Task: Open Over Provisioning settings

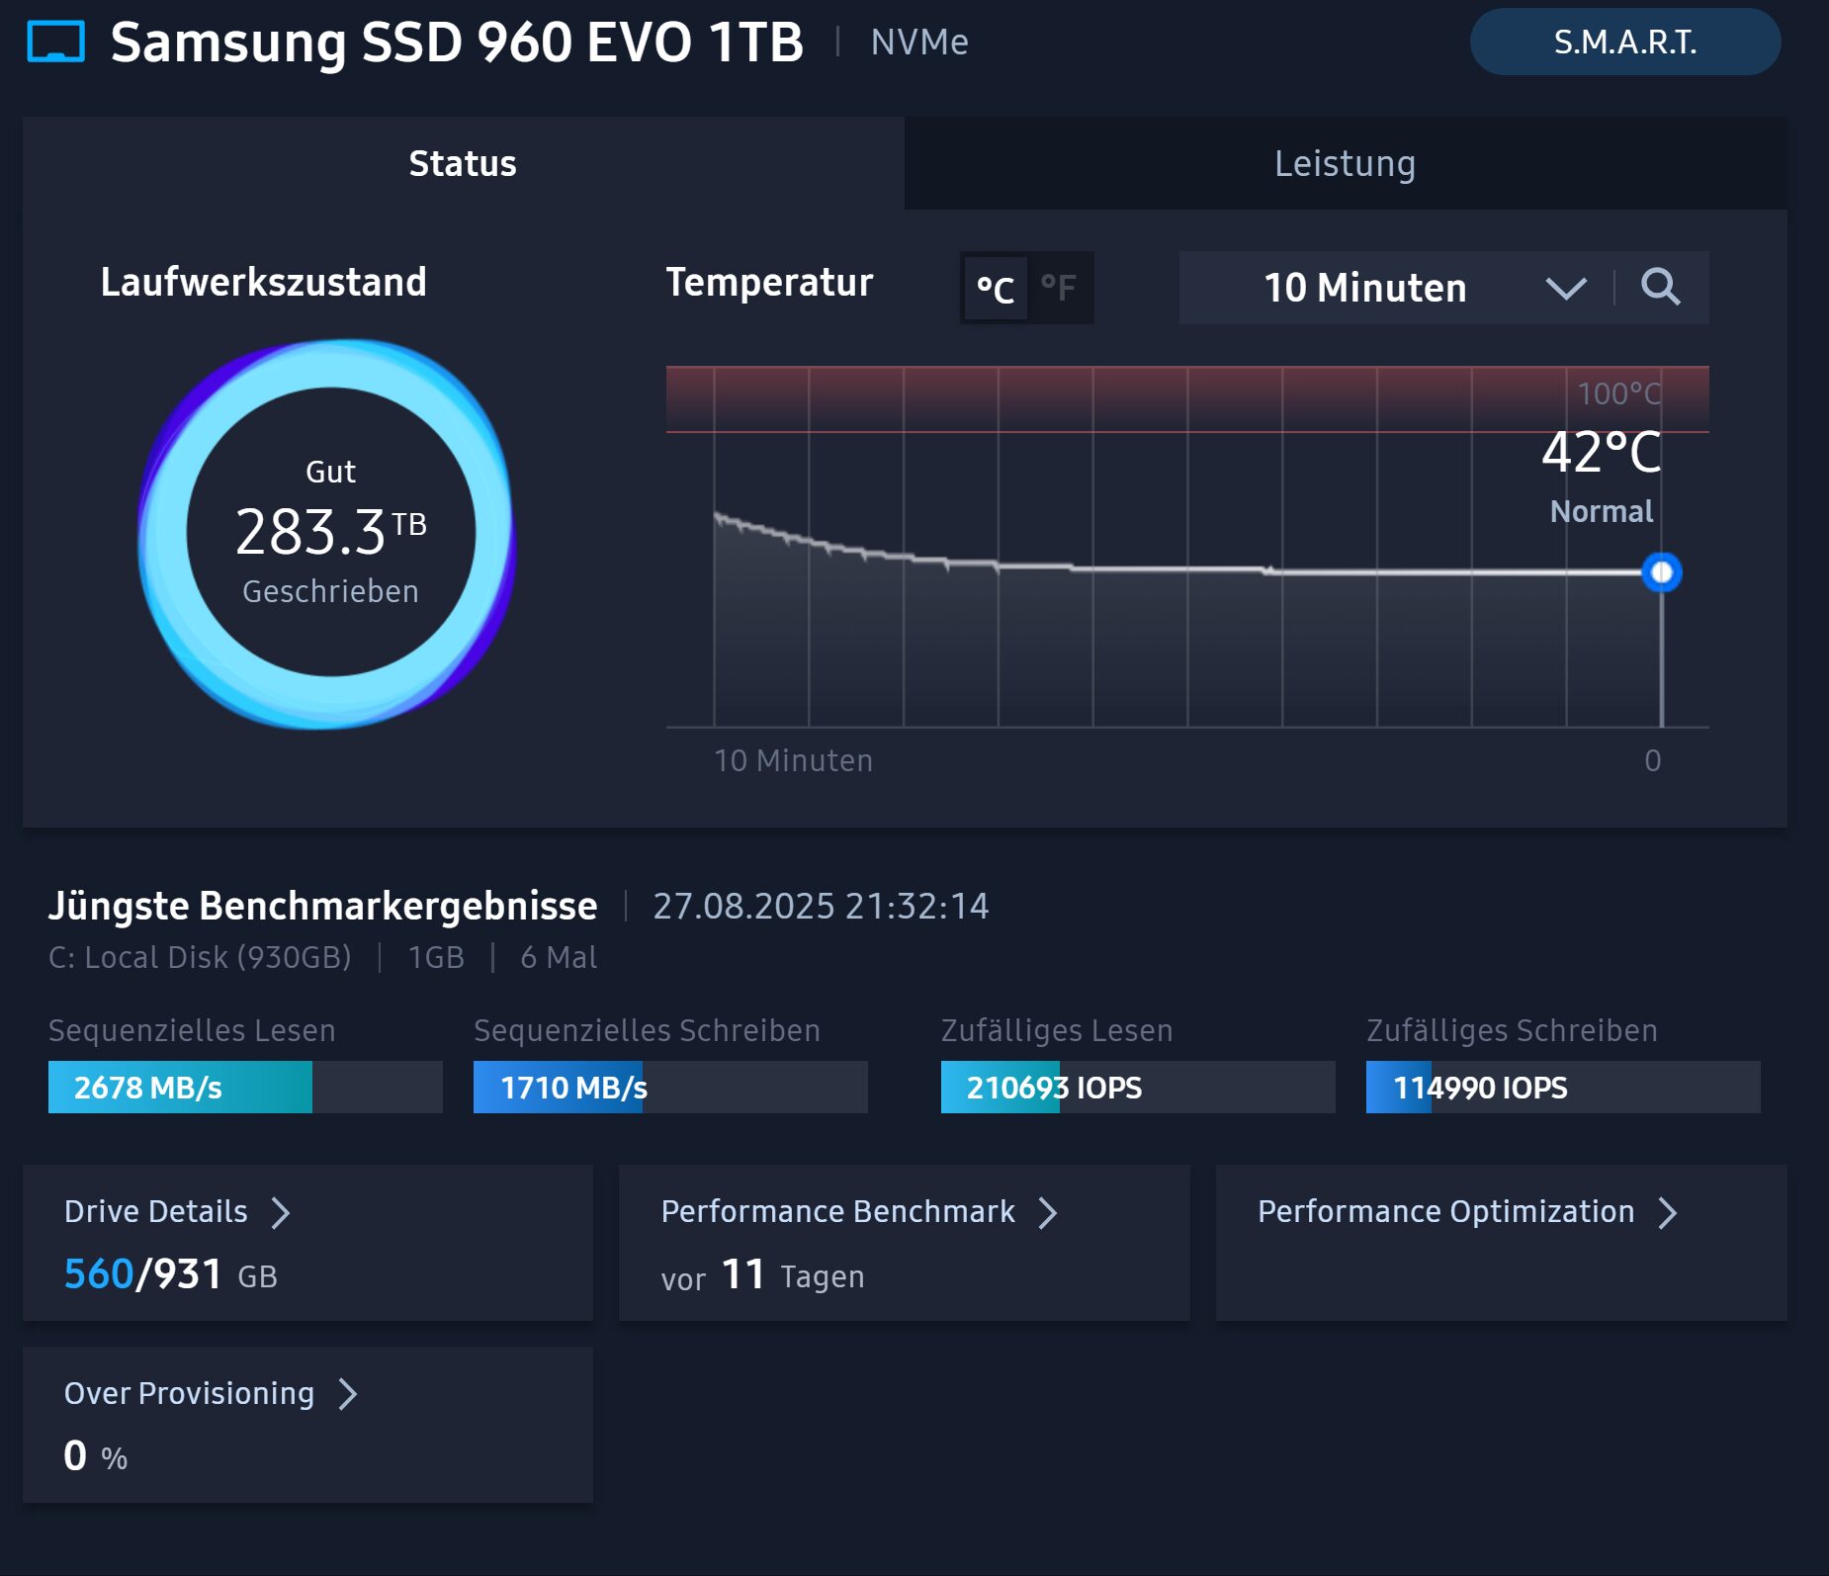Action: coord(189,1393)
